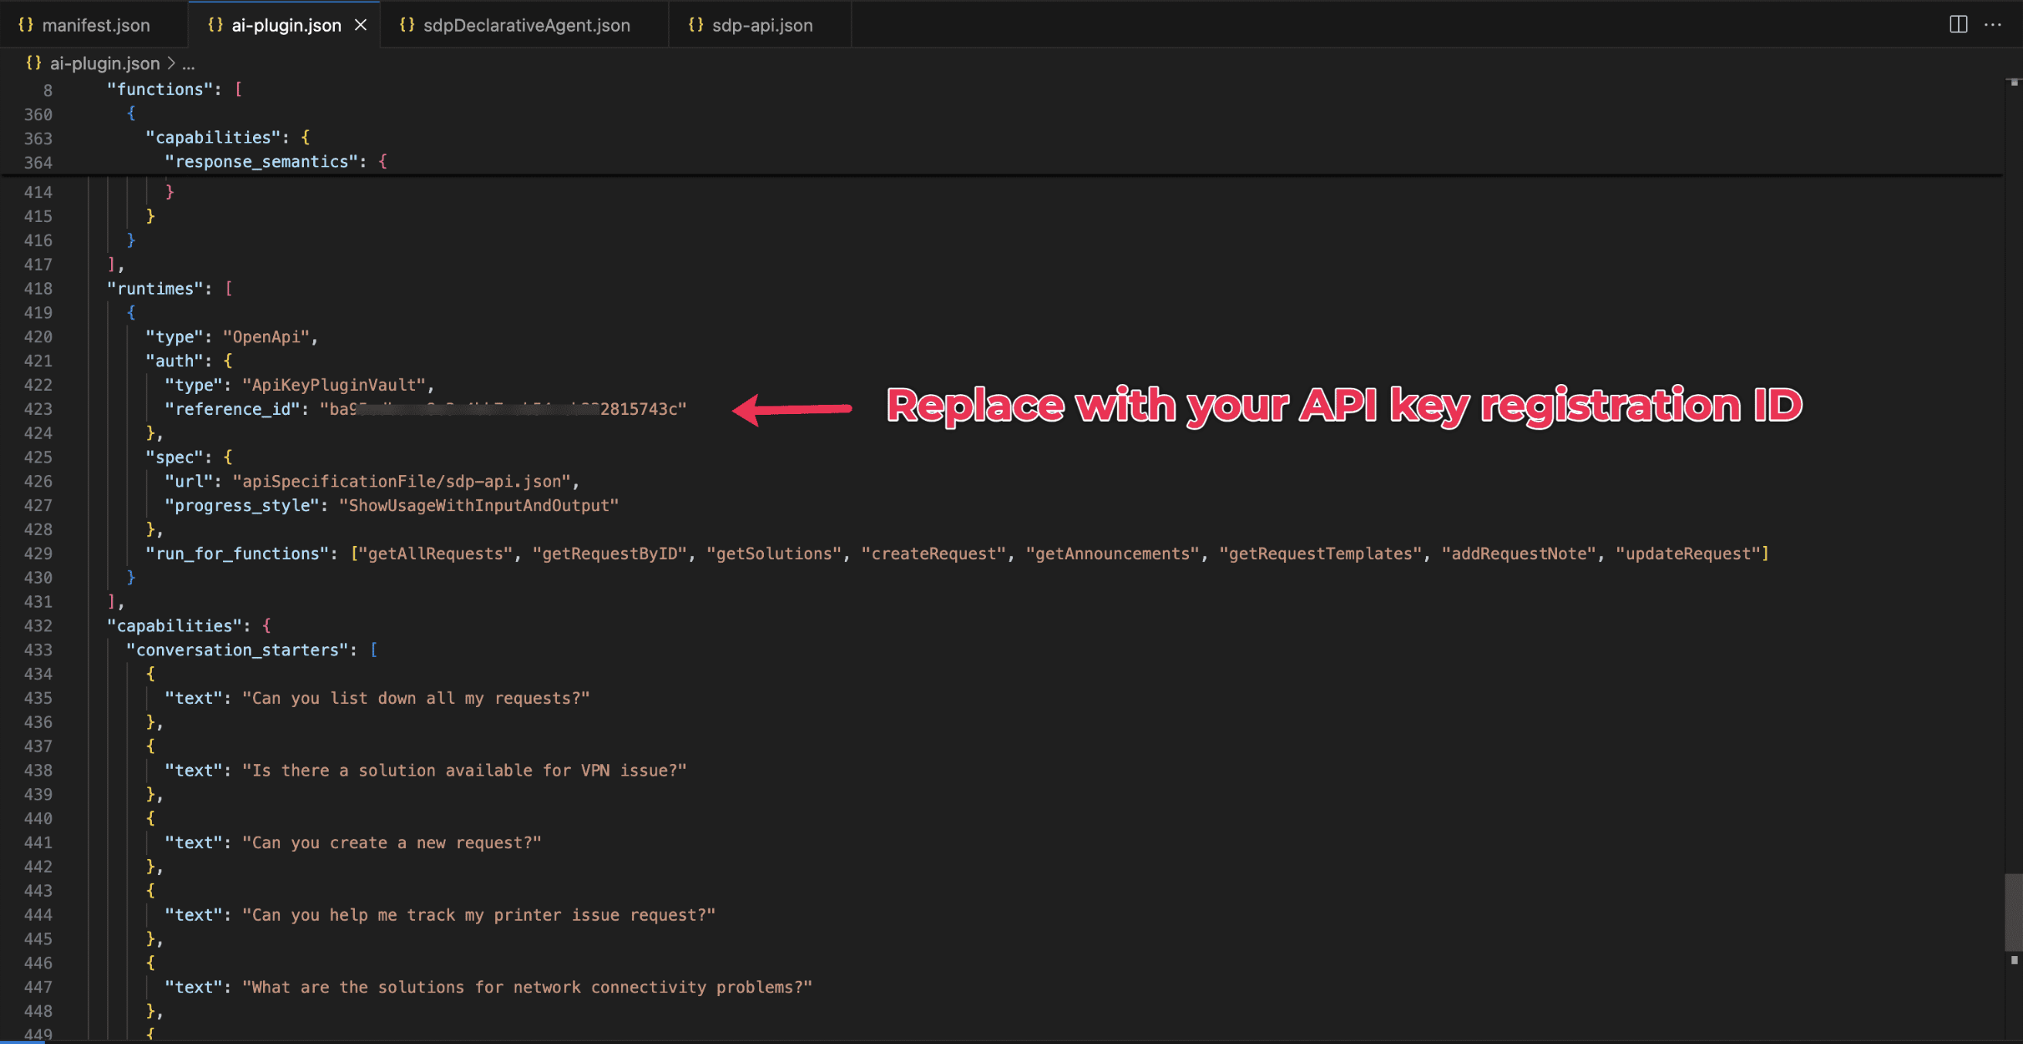The image size is (2023, 1044).
Task: Open the sdpDeclarativeAgent.json tab
Action: pos(525,25)
